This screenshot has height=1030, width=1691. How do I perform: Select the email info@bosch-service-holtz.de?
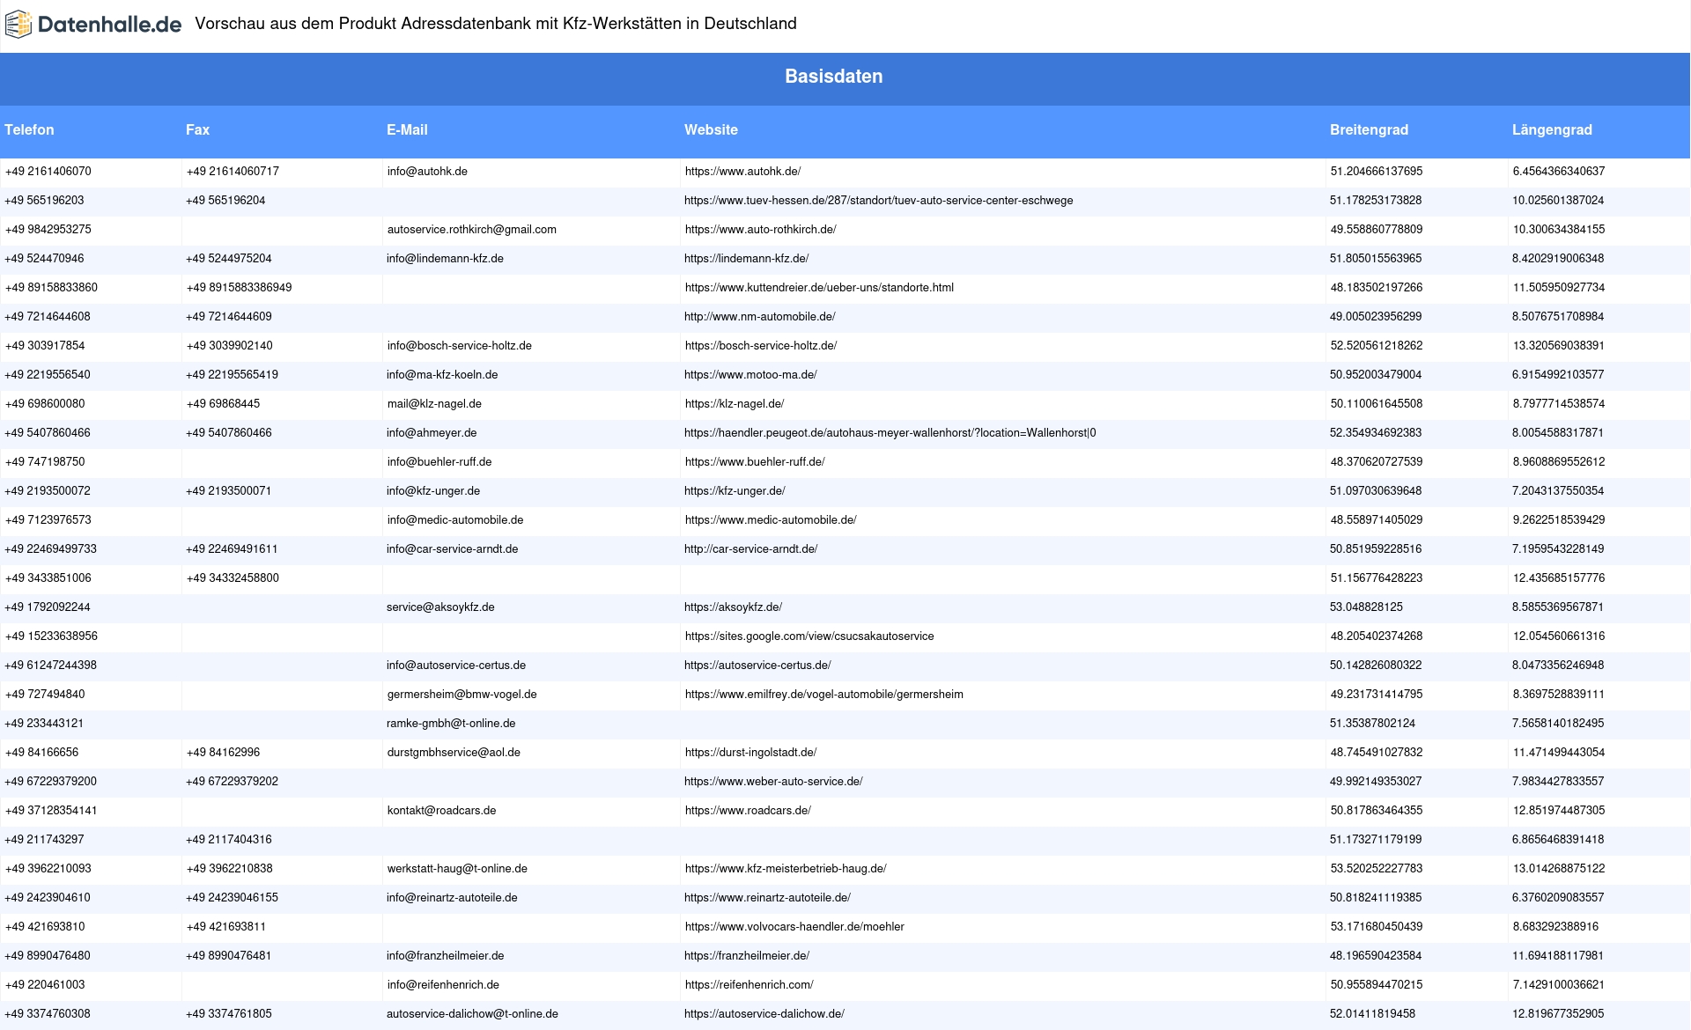(460, 346)
